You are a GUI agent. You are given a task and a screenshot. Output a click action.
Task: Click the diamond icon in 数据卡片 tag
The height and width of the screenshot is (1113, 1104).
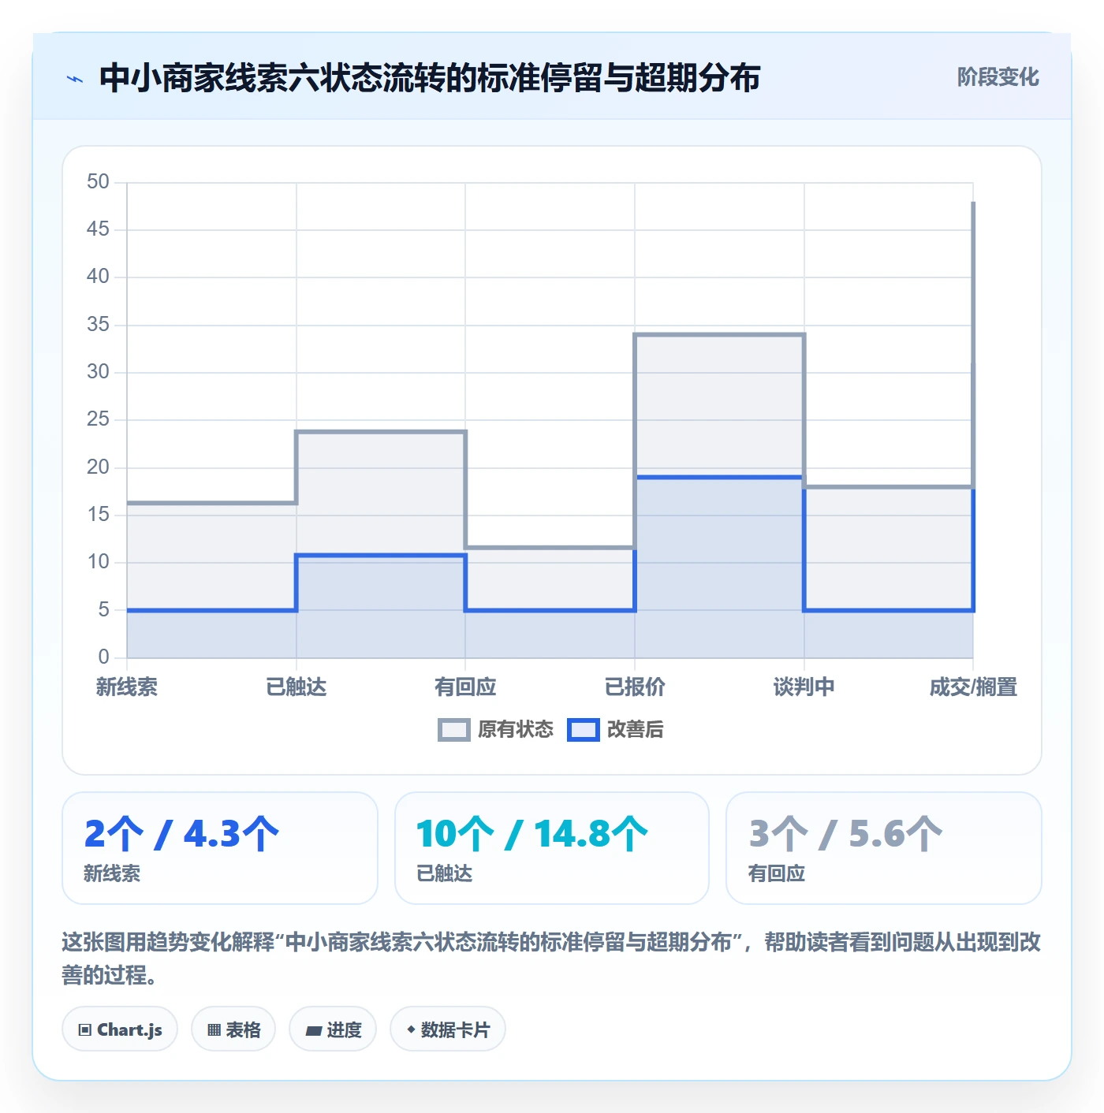[x=411, y=1029]
